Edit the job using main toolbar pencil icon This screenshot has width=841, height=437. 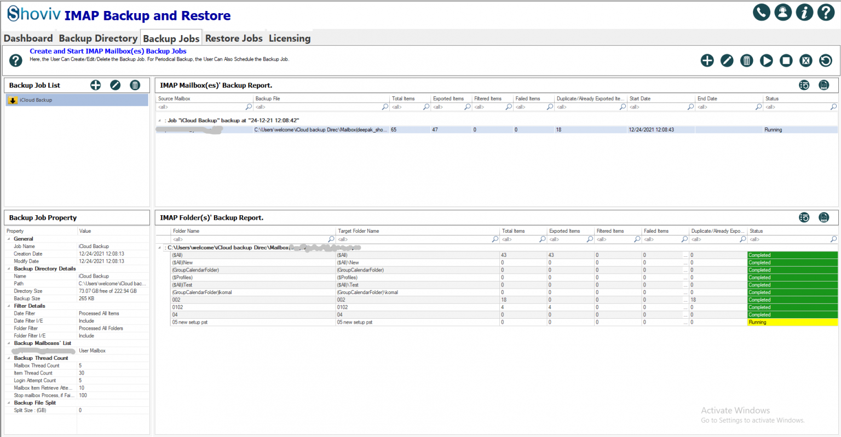pos(727,60)
